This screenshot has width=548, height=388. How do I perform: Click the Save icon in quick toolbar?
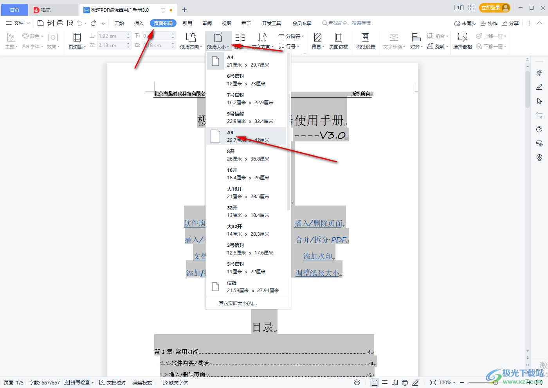tap(40, 23)
